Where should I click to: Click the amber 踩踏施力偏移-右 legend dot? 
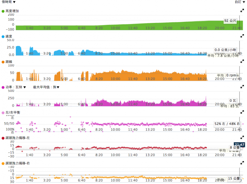pyautogui.click(x=3, y=164)
